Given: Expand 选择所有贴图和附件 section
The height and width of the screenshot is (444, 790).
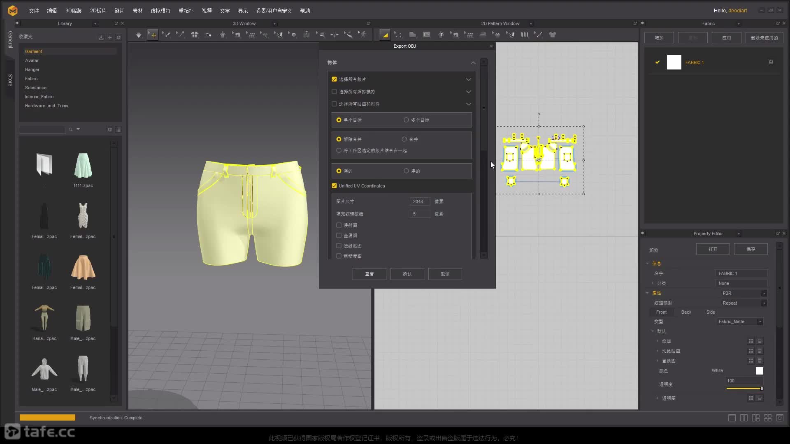Looking at the screenshot, I should (x=468, y=104).
